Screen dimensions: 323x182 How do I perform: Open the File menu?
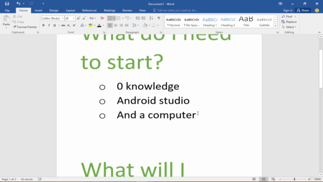click(x=7, y=10)
